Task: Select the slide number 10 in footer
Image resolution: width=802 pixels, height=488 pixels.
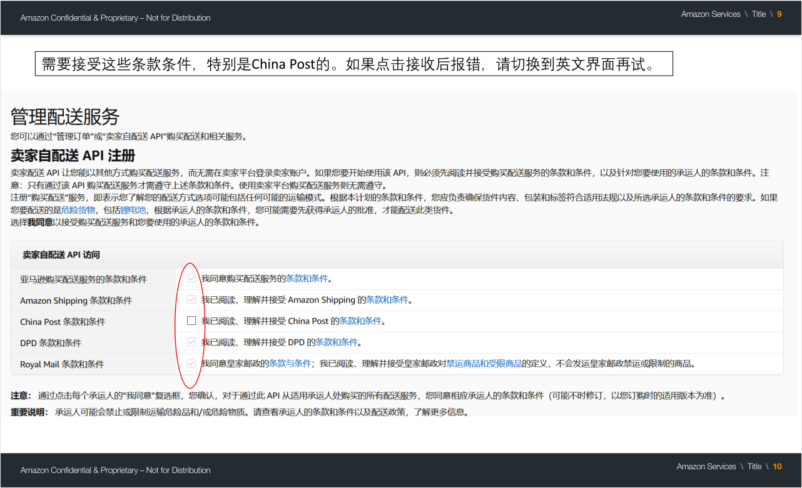Action: pos(777,467)
